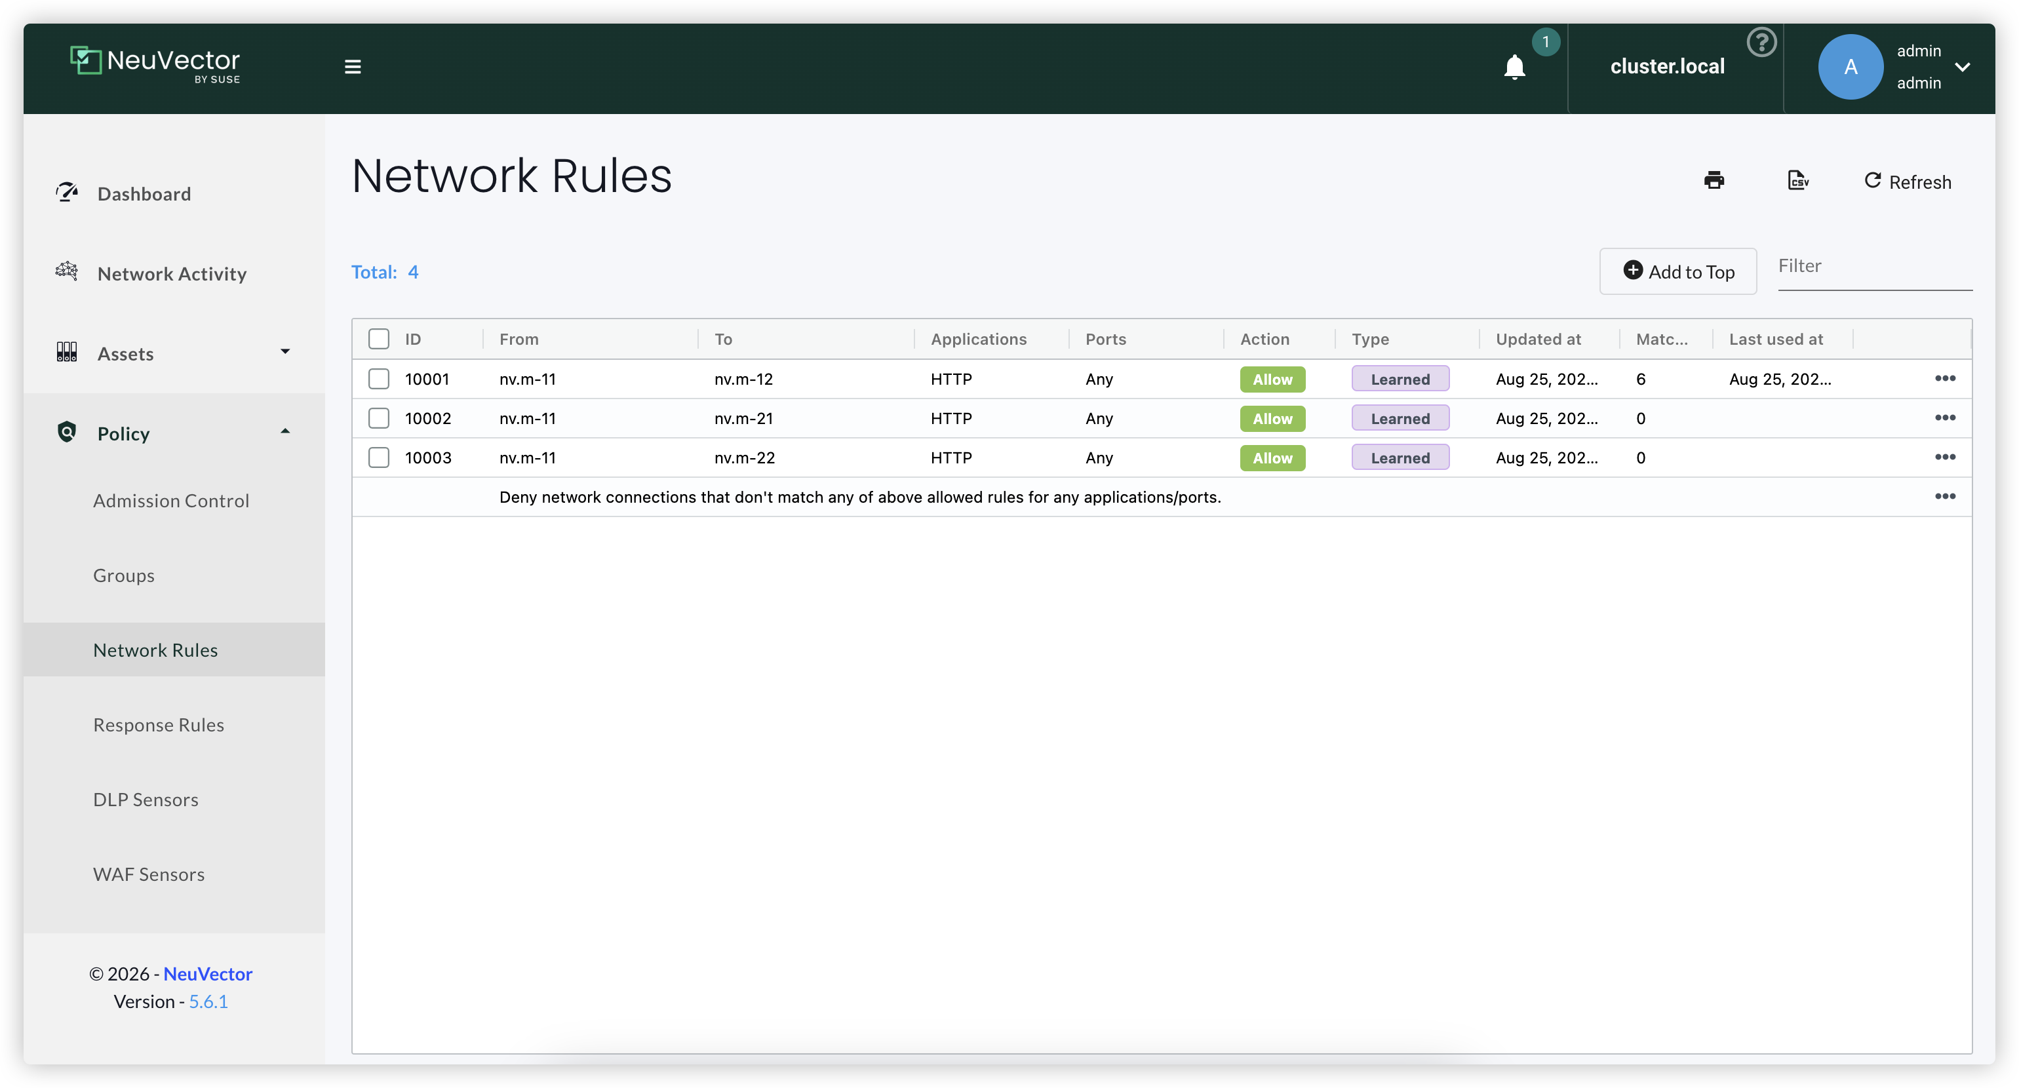The height and width of the screenshot is (1088, 2019).
Task: Navigate to Groups
Action: (124, 575)
